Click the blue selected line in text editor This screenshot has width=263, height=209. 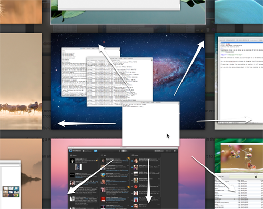pos(242,43)
